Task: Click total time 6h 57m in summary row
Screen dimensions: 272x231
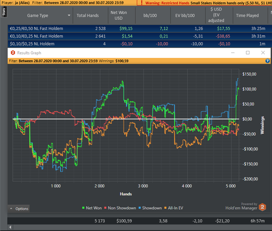Action: point(258,221)
